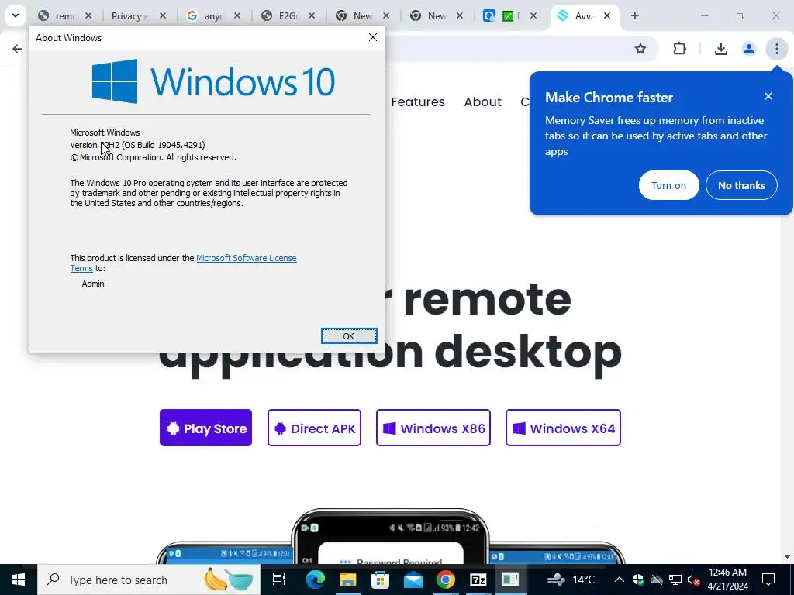Open the Chrome Downloads icon

(720, 49)
